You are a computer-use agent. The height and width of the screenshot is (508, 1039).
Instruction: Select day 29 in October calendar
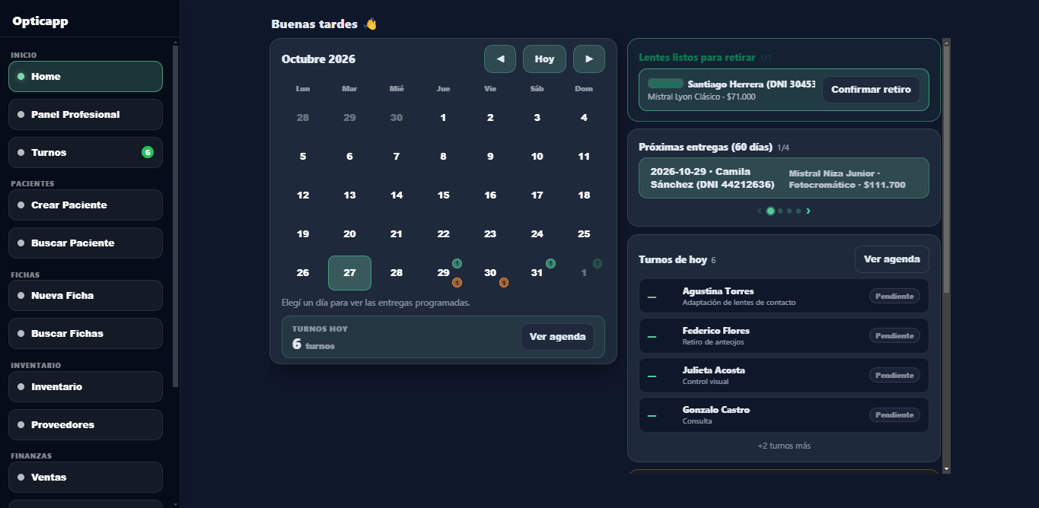[444, 273]
